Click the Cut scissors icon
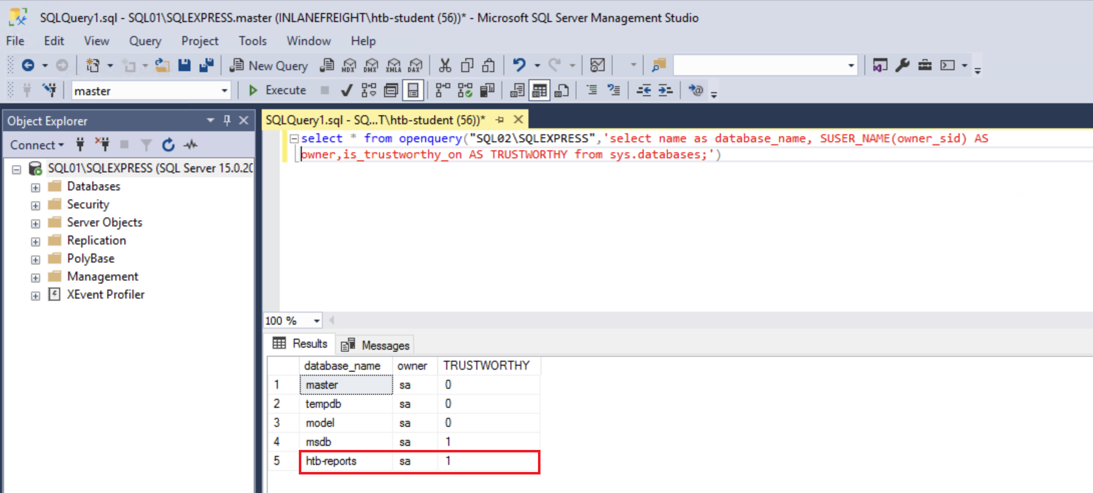Screen dimensions: 1093x493 pyautogui.click(x=445, y=66)
